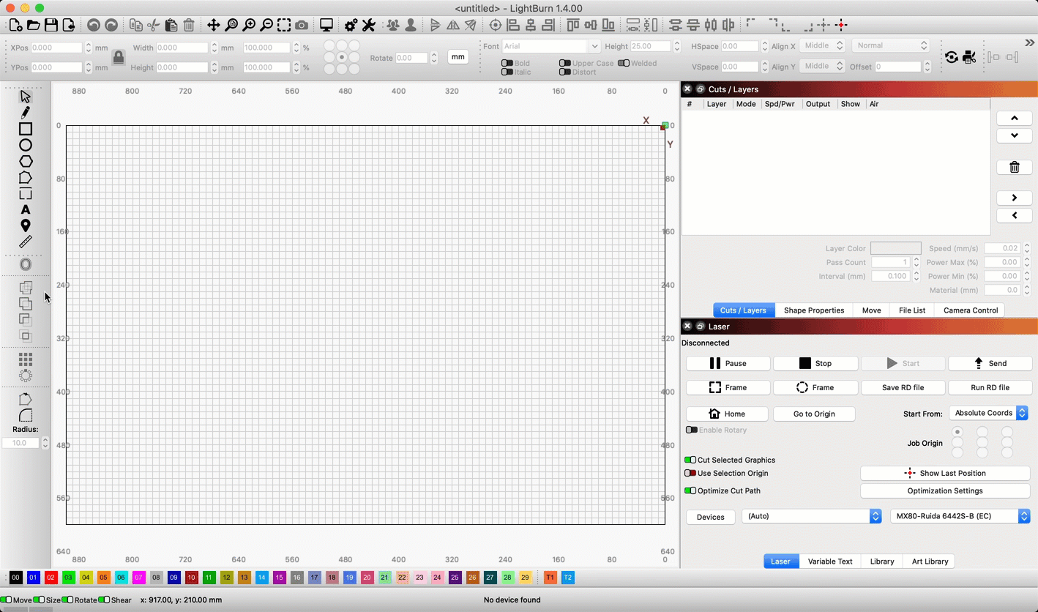The height and width of the screenshot is (612, 1038).
Task: Open Start From Absolute Coords dropdown
Action: [988, 413]
